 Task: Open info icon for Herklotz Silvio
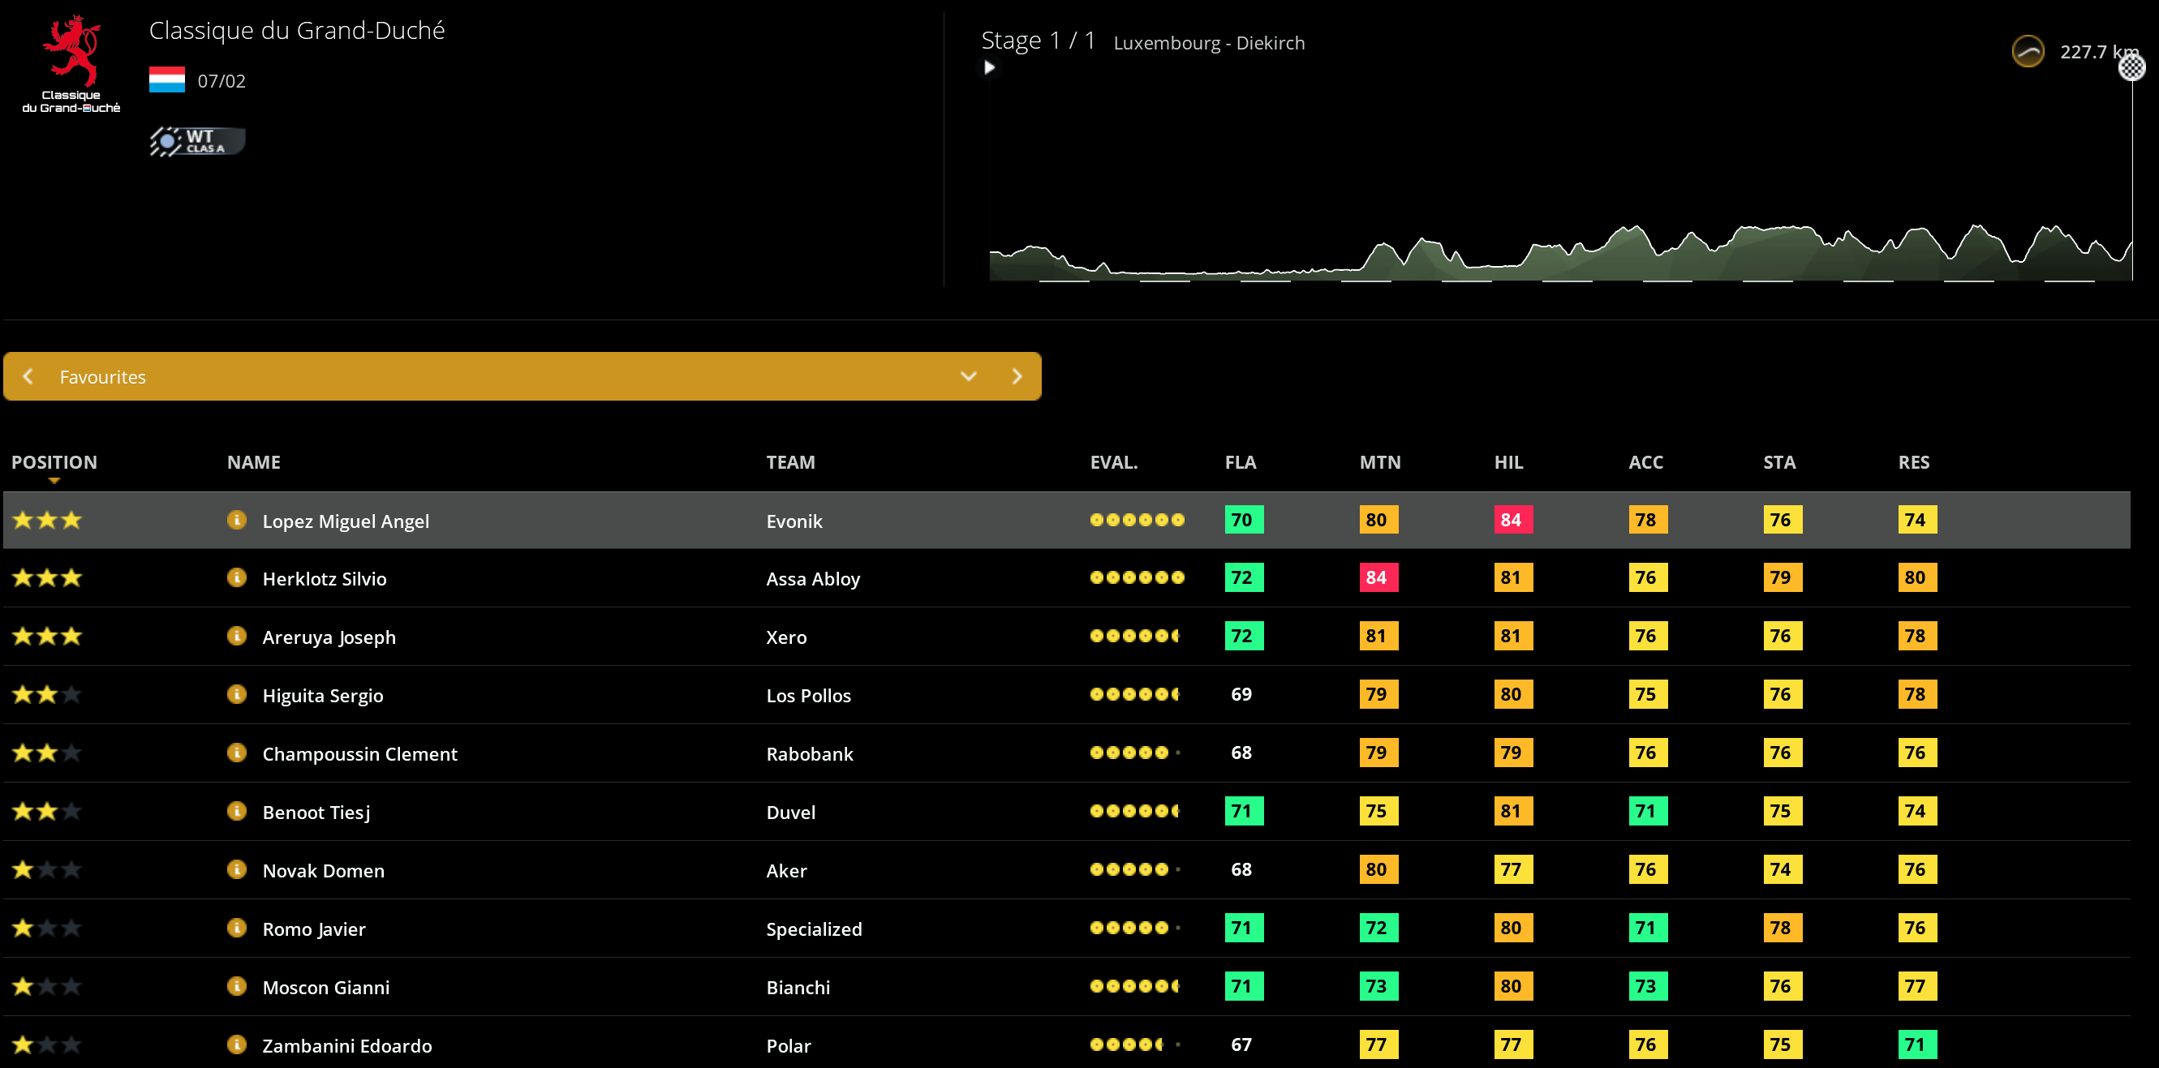[x=236, y=578]
